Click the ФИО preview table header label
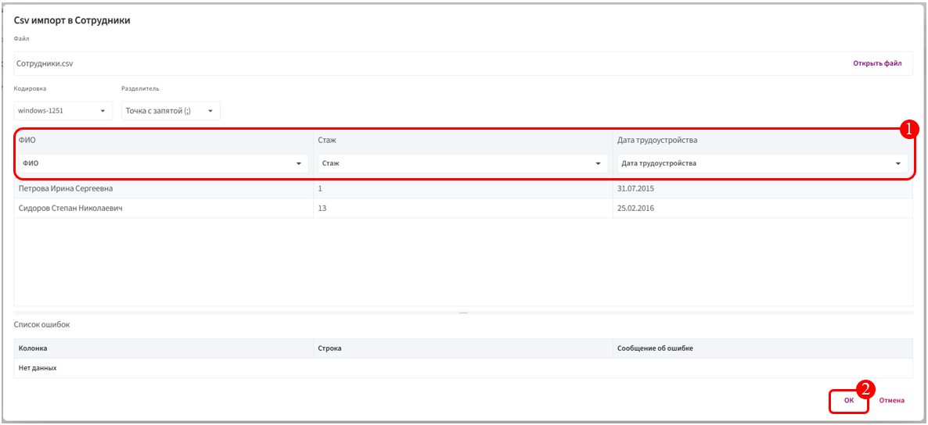This screenshot has width=928, height=425. (x=26, y=140)
